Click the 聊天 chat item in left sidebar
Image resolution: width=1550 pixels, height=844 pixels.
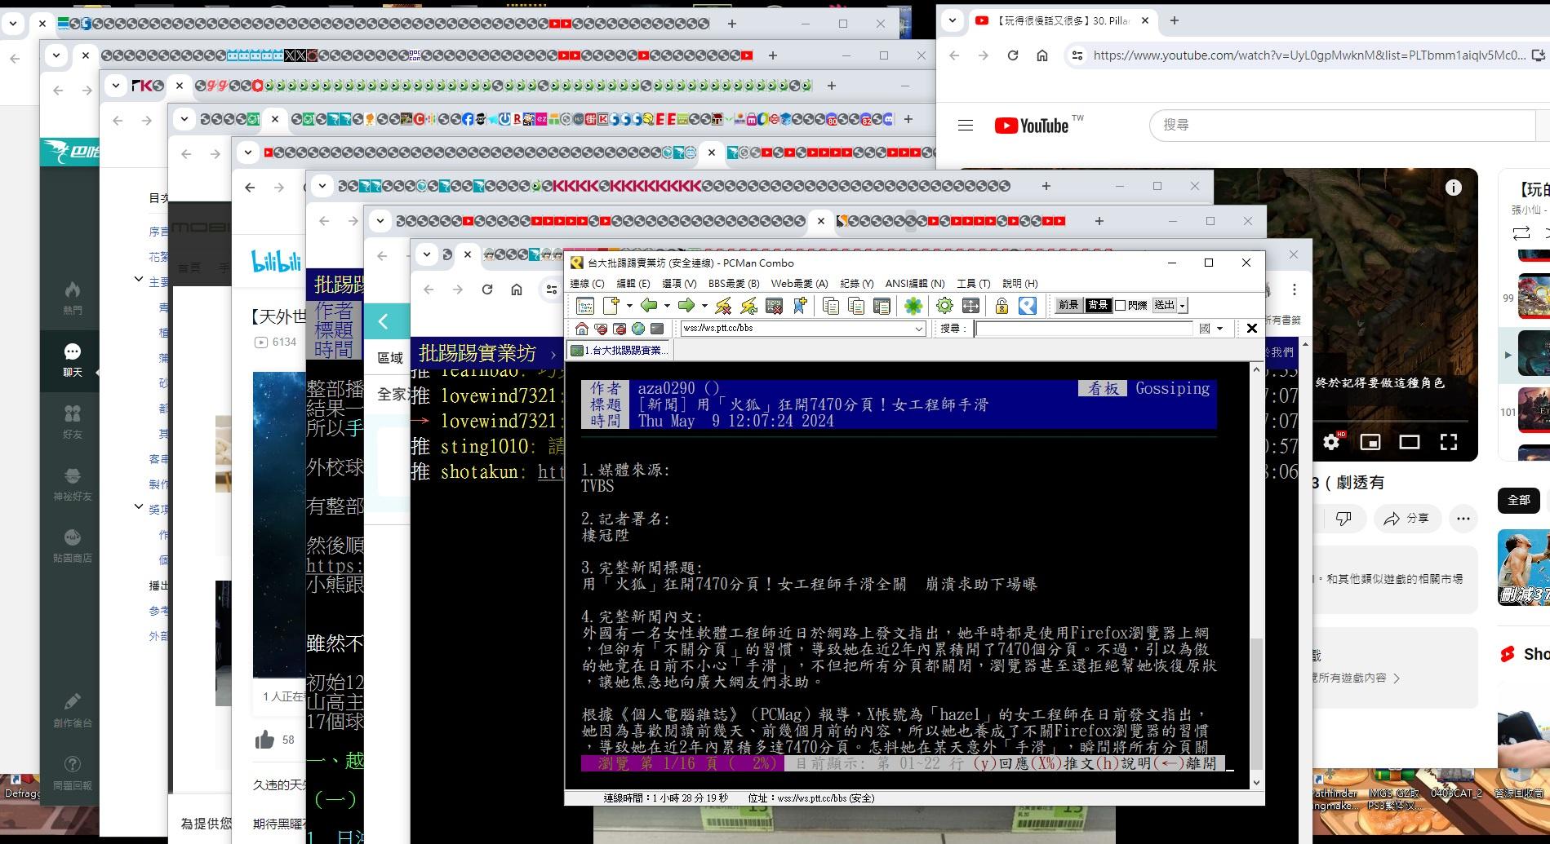pos(73,360)
